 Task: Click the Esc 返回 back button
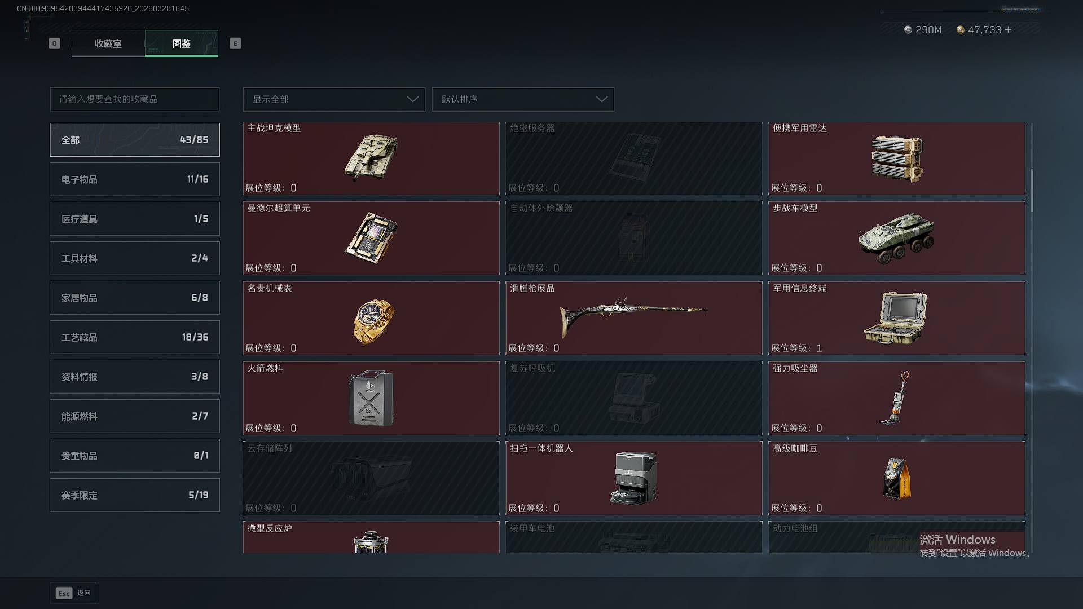pos(73,593)
